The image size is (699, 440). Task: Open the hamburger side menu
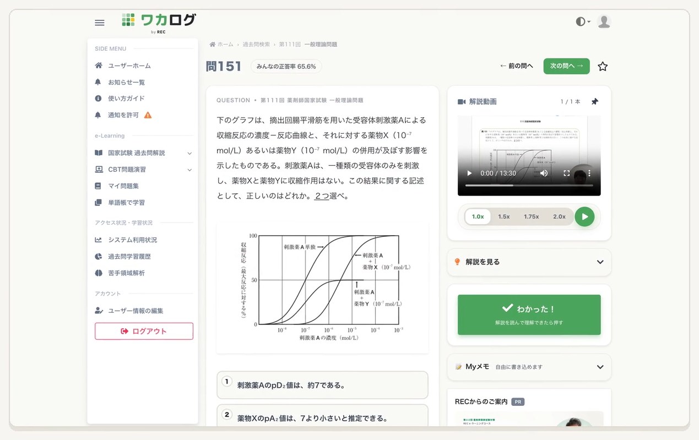click(x=99, y=23)
